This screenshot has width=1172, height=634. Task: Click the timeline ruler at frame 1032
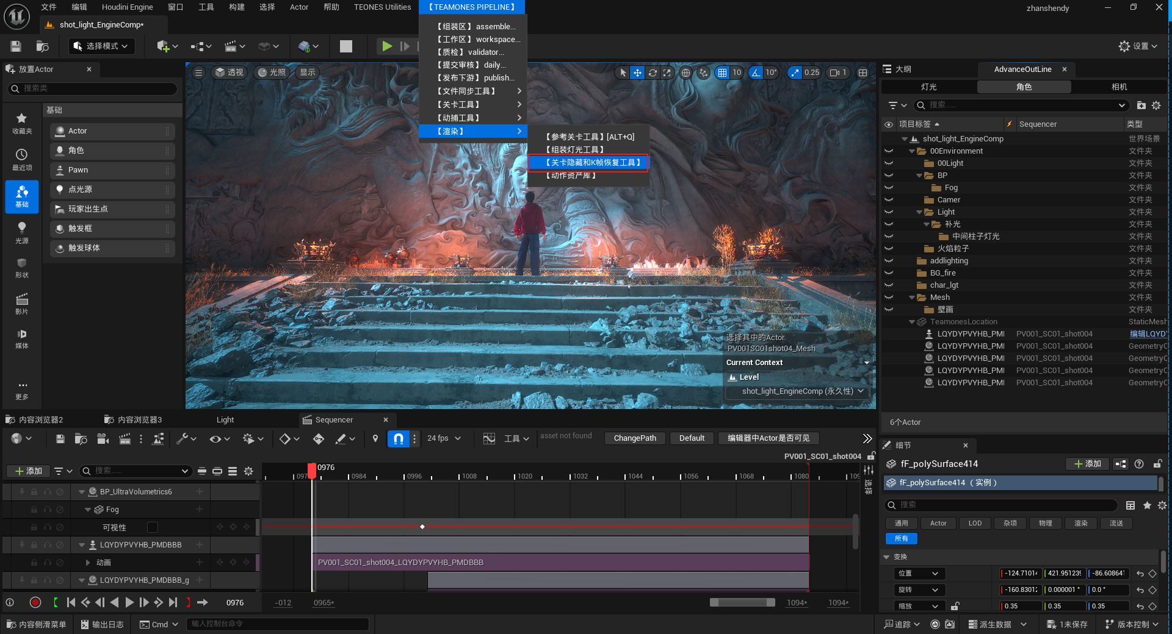tap(570, 476)
